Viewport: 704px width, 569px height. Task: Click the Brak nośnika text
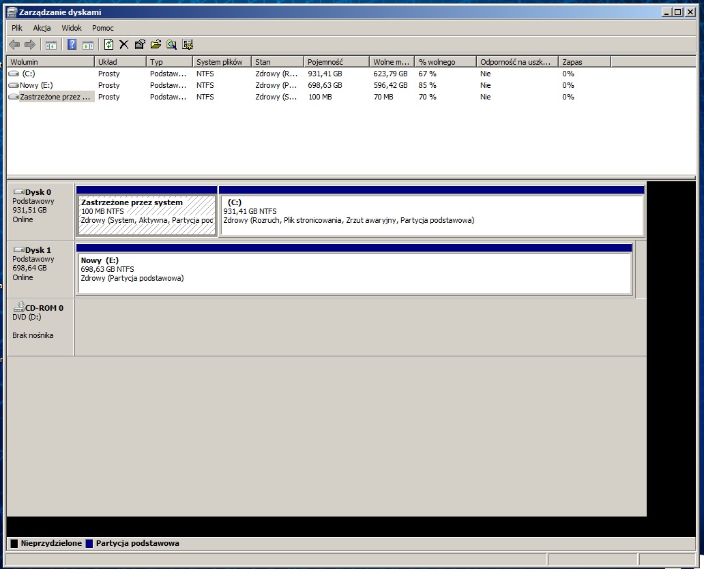coord(33,335)
